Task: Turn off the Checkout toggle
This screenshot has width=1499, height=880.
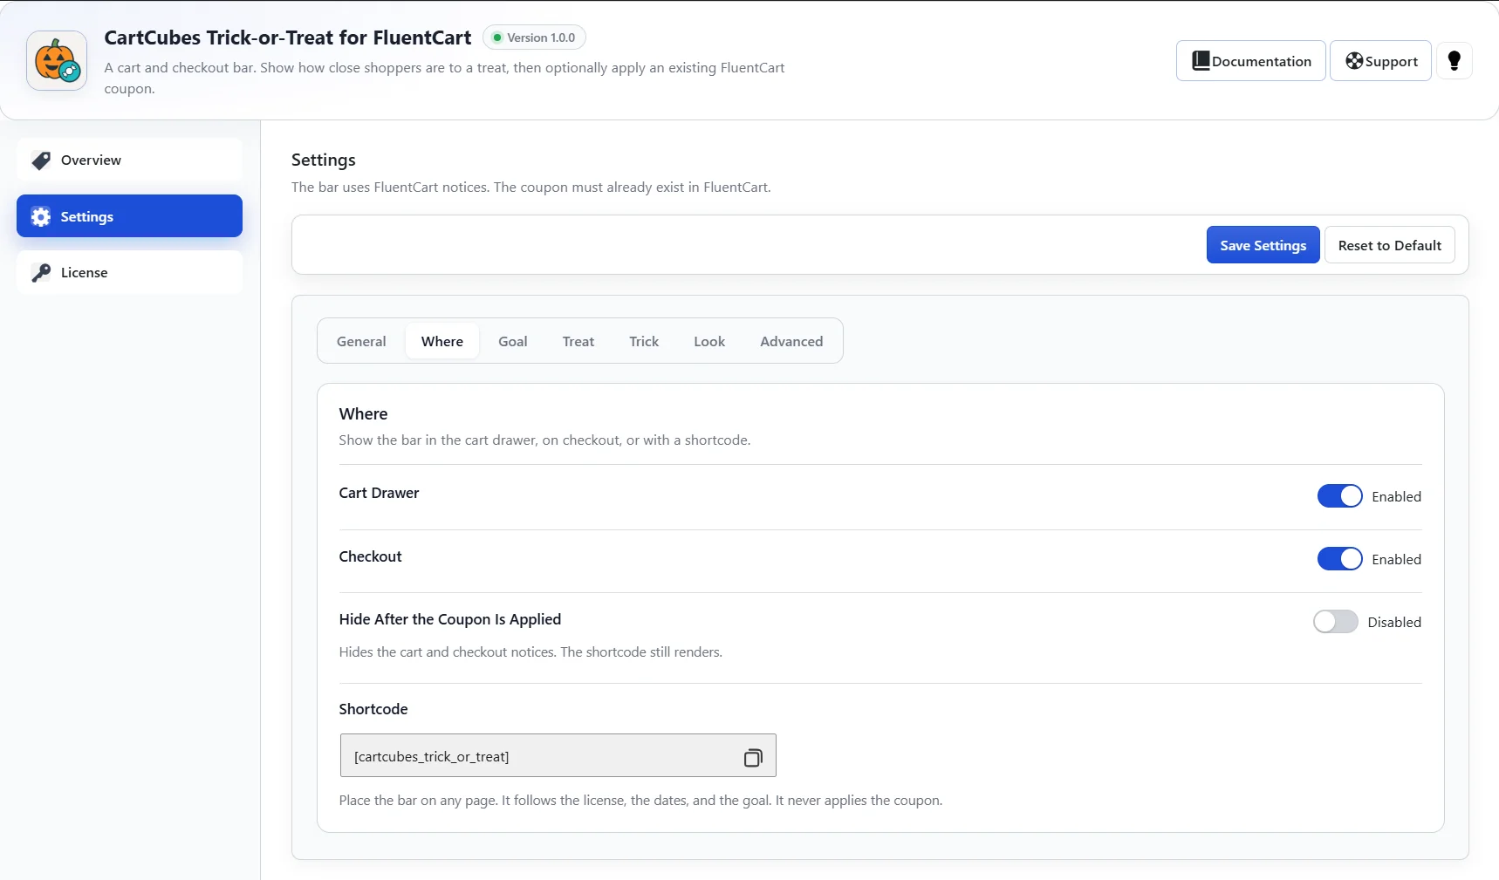Action: pyautogui.click(x=1339, y=559)
